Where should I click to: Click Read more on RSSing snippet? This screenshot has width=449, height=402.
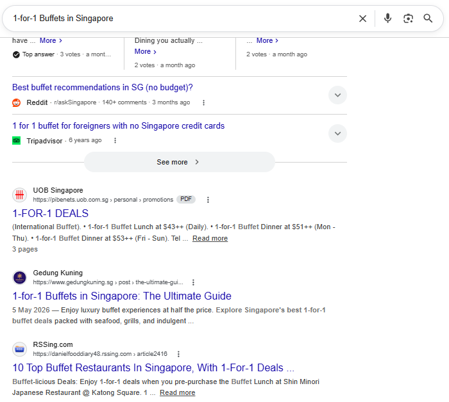pos(177,392)
